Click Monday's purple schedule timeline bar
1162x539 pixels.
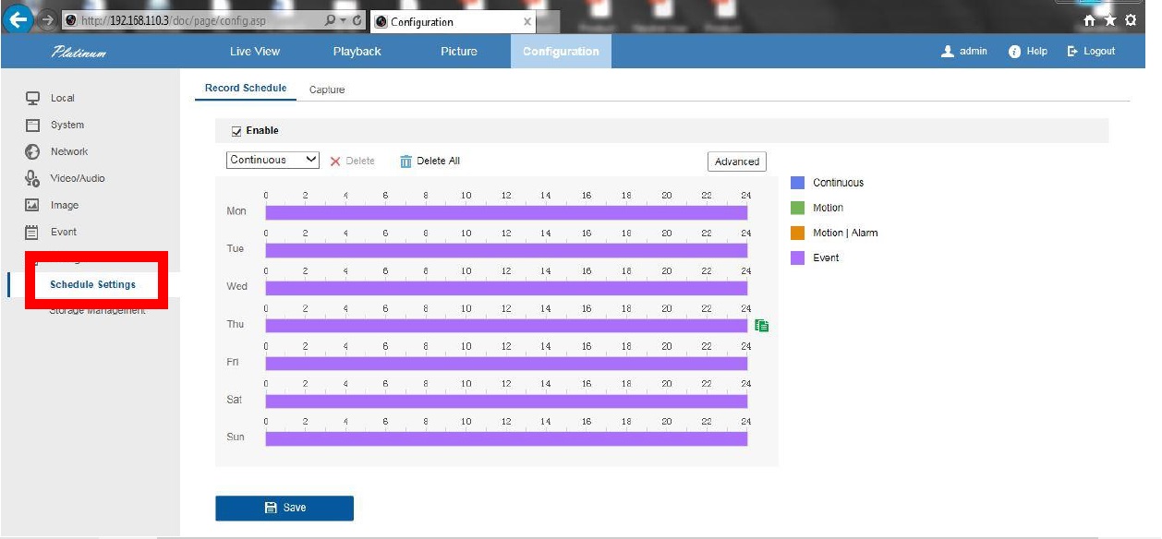(506, 212)
